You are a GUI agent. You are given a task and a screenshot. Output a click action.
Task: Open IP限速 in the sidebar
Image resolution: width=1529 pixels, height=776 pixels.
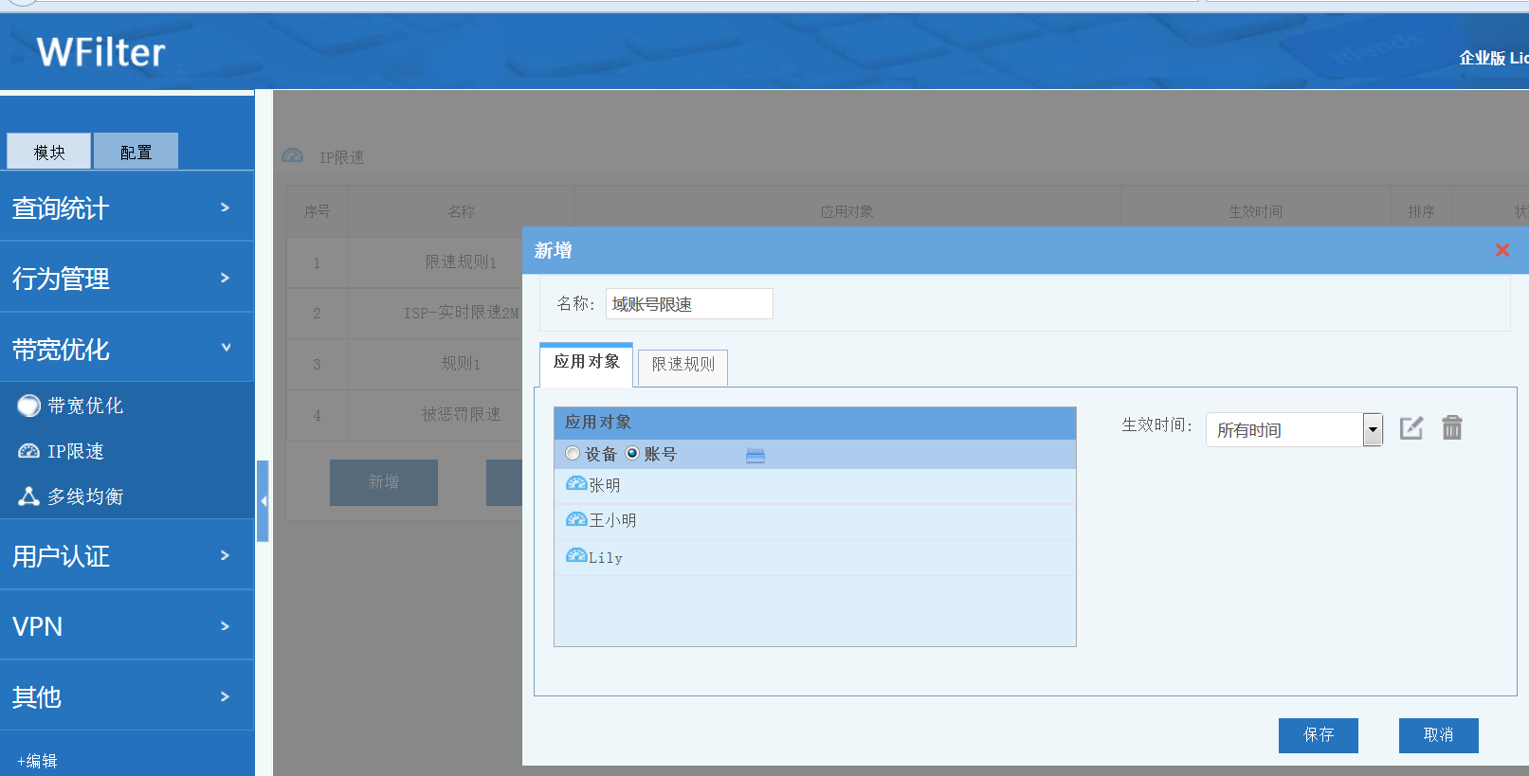pyautogui.click(x=75, y=452)
